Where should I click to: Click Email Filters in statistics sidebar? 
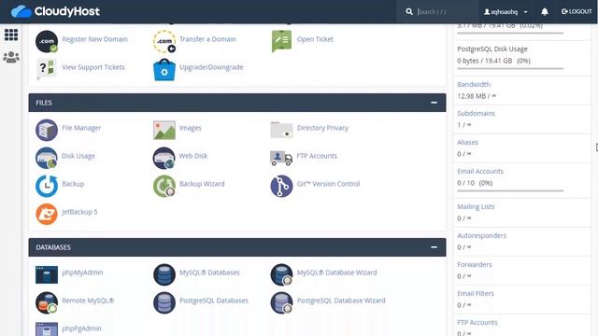coord(476,293)
